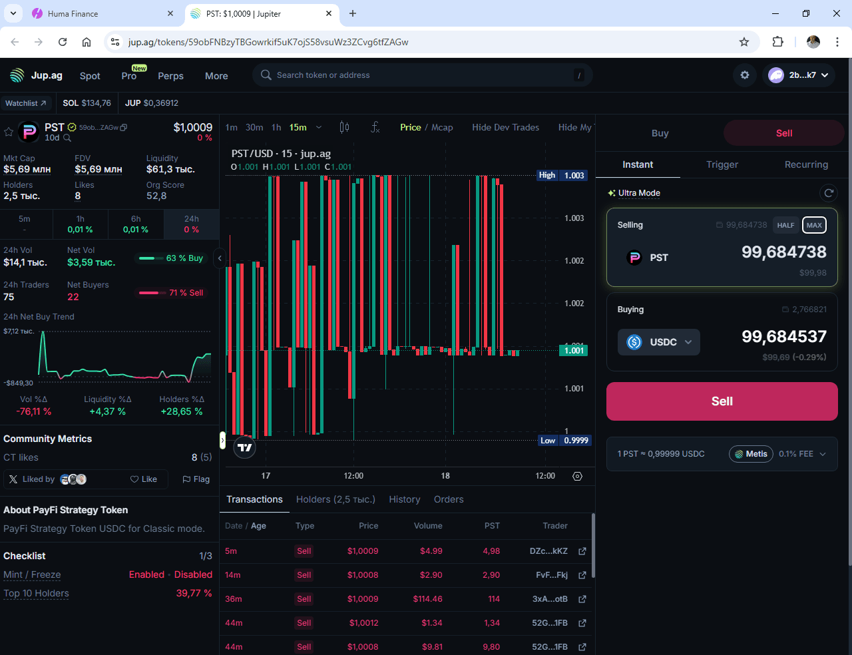Add PST to favorites with star icon
Image resolution: width=852 pixels, height=655 pixels.
9,132
